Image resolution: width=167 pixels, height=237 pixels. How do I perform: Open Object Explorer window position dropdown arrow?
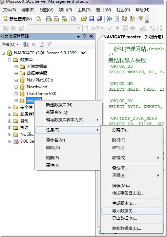pyautogui.click(x=78, y=36)
